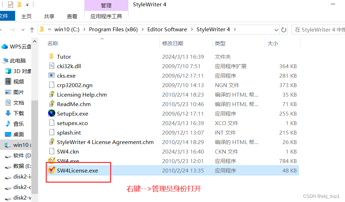345x202 pixels.
Task: Navigate to win10 (C:) breadcrumb
Action: (x=67, y=30)
